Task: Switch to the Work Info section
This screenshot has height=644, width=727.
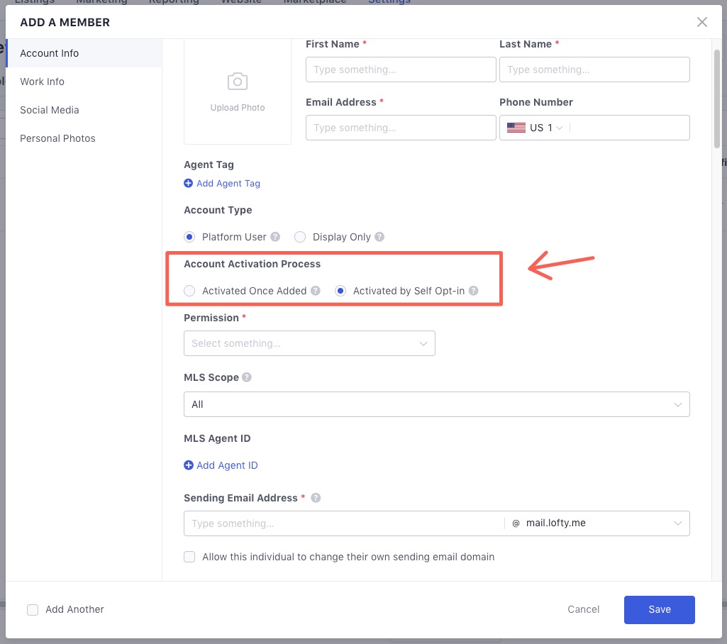Action: [43, 82]
